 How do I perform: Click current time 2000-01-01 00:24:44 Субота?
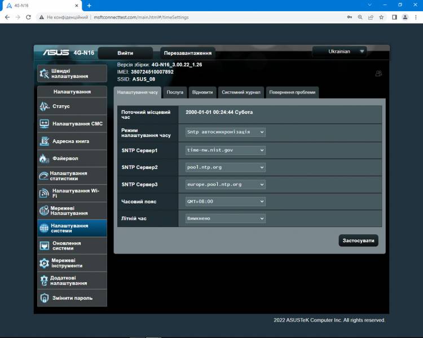click(x=219, y=112)
